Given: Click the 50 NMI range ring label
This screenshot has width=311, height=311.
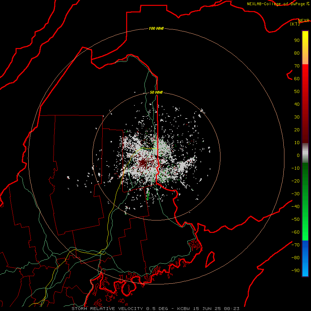Looking at the screenshot, I should [x=156, y=92].
